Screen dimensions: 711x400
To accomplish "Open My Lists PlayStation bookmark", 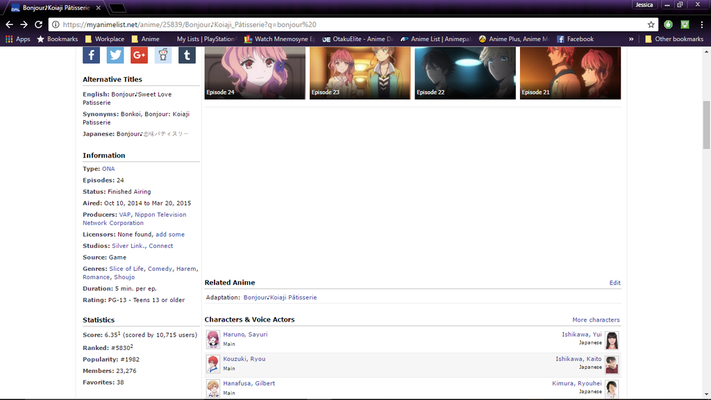I will pyautogui.click(x=203, y=39).
